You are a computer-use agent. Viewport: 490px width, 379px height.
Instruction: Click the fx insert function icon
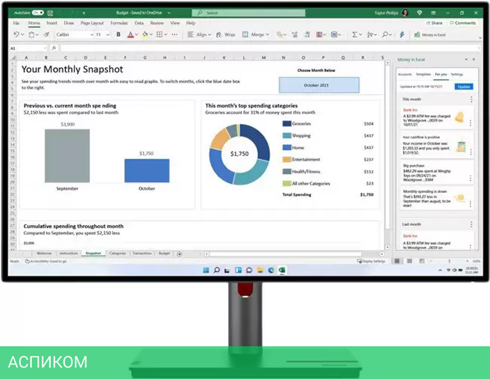tap(54, 48)
